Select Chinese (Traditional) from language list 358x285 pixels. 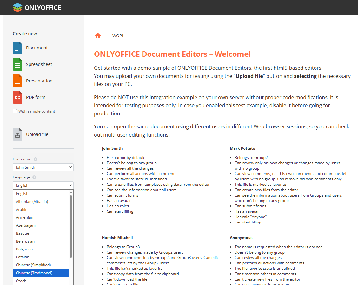point(34,273)
